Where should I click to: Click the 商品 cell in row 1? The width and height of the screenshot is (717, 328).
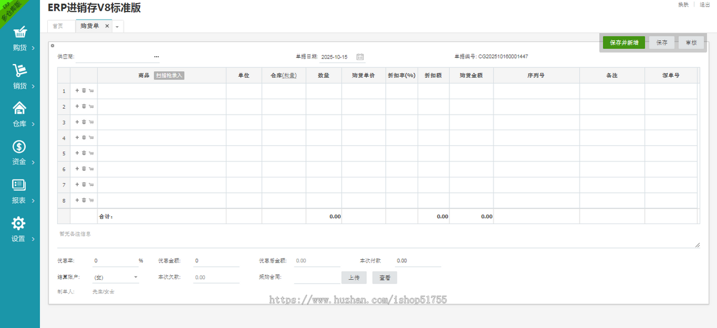[x=161, y=91]
